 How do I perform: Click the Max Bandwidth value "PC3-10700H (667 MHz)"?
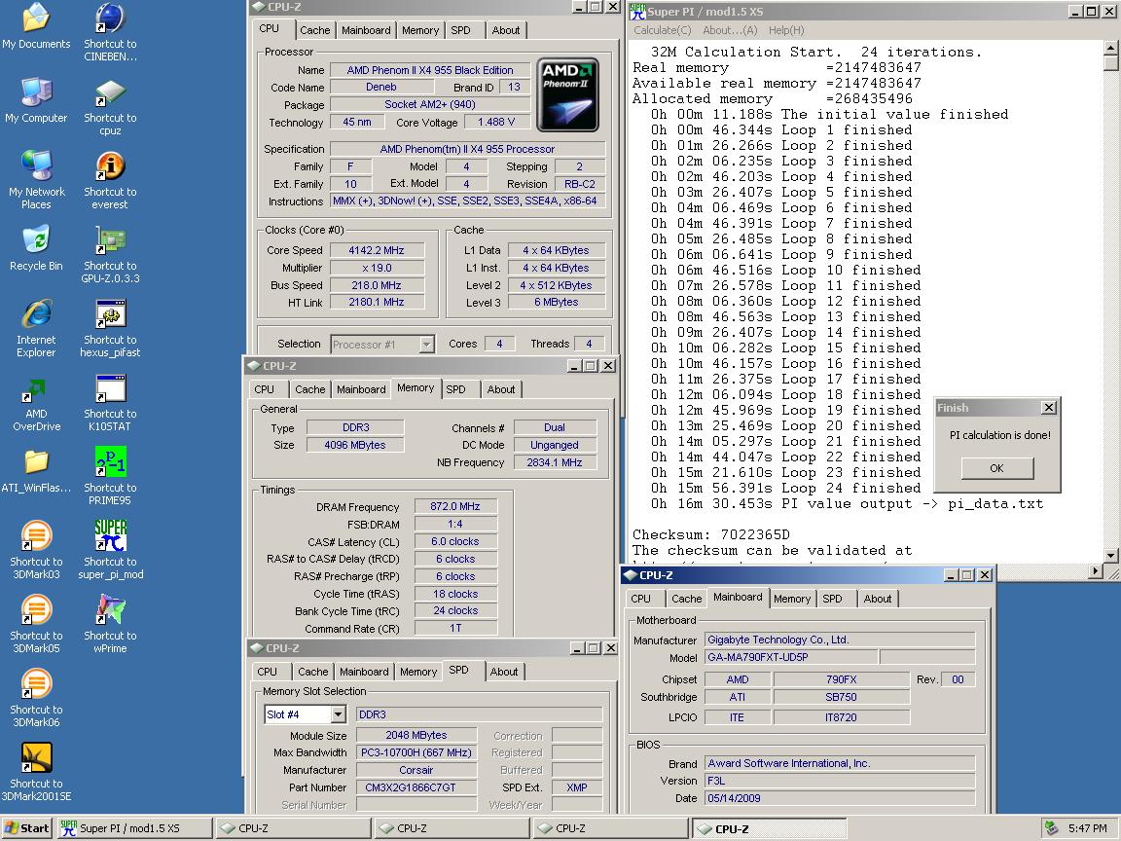click(x=416, y=752)
